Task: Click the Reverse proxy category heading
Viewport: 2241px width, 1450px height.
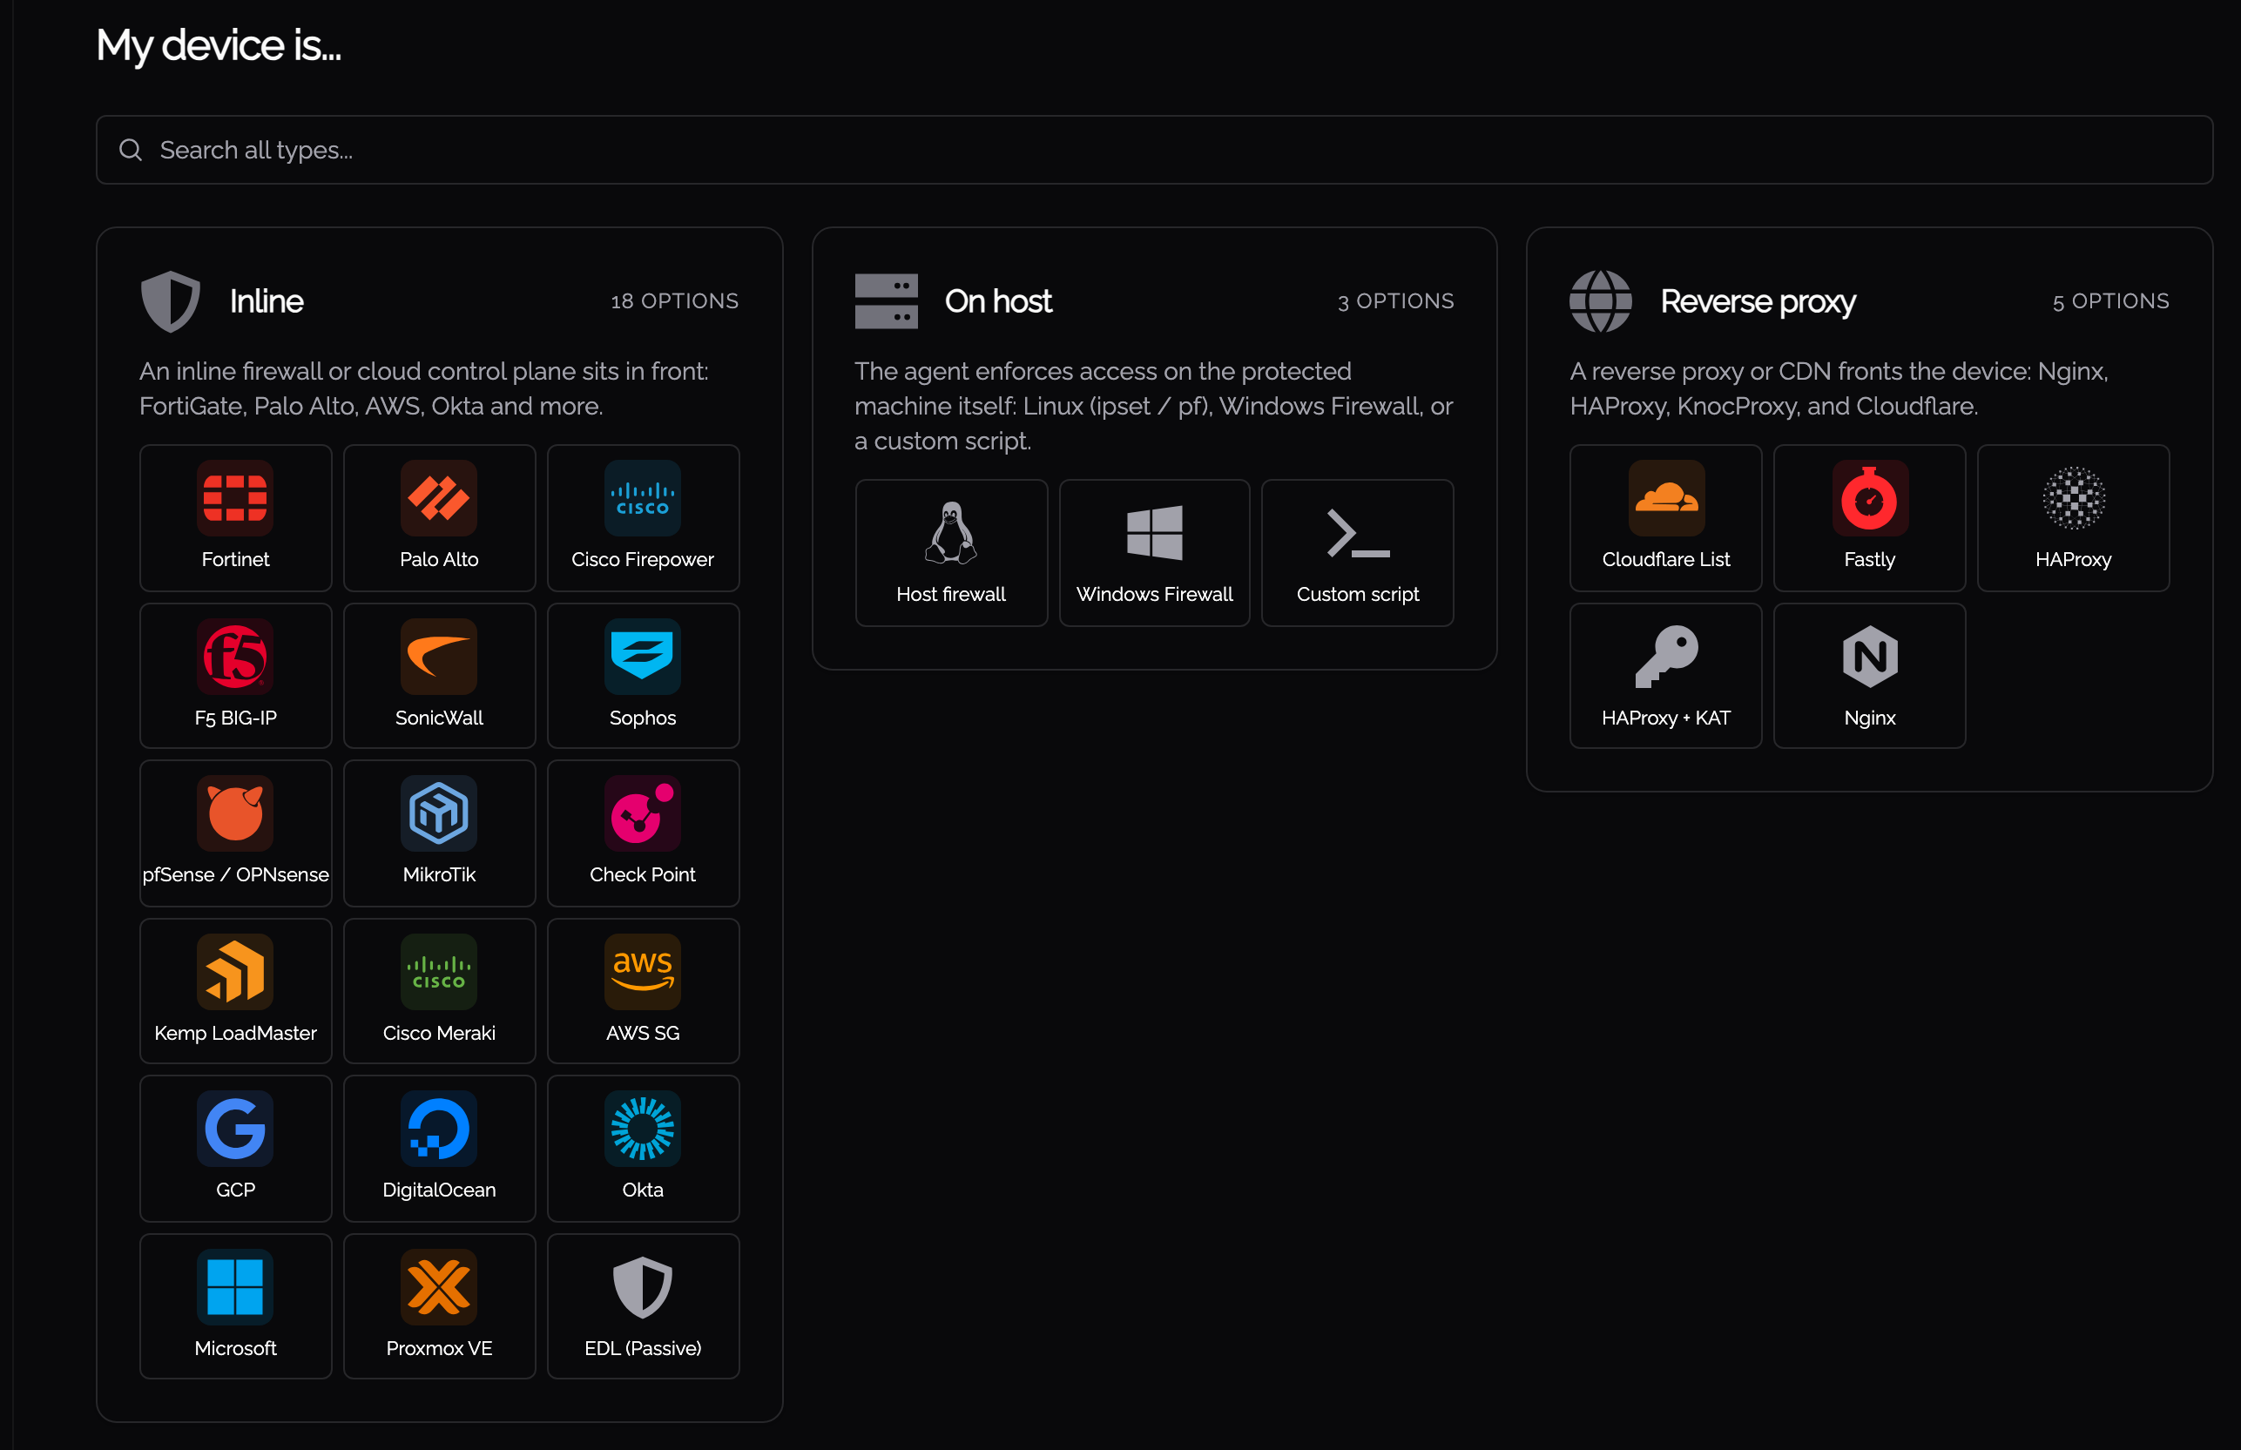Action: (1758, 301)
